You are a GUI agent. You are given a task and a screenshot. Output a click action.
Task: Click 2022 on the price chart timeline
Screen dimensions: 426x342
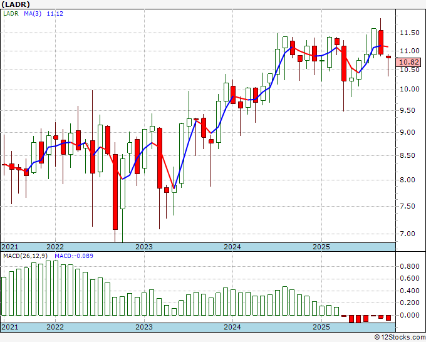(x=55, y=247)
